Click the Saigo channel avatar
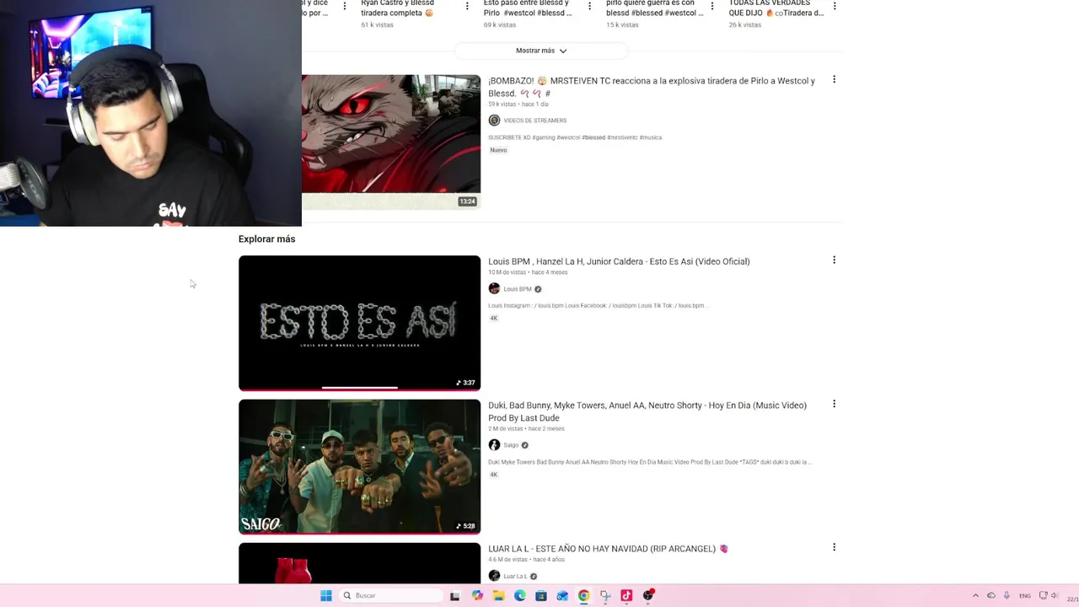1079x607 pixels. pyautogui.click(x=494, y=445)
